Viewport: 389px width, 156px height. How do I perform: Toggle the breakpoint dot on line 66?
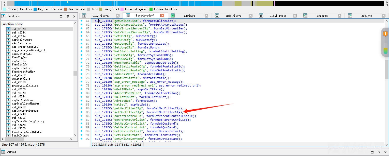pos(81,40)
